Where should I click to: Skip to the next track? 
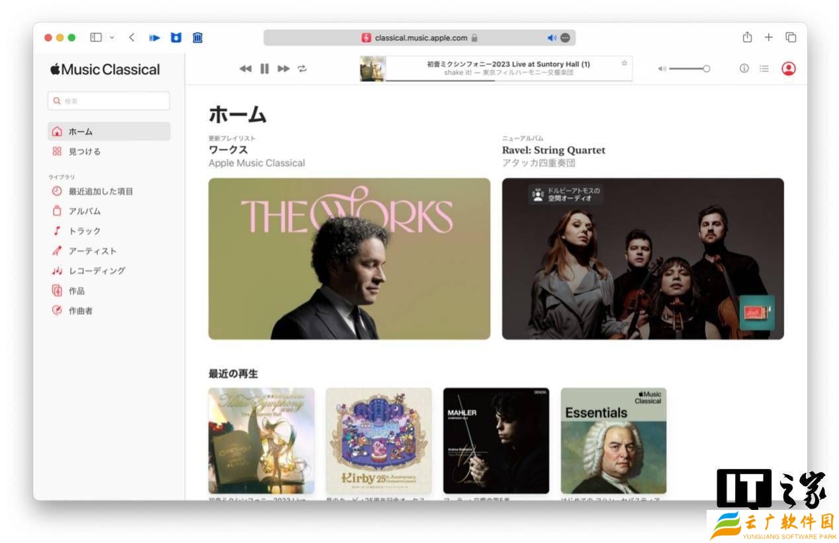284,69
